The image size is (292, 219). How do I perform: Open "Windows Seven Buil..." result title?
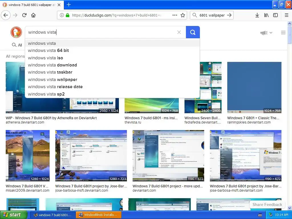tap(202, 118)
